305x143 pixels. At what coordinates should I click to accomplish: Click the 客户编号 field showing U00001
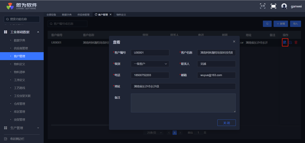pyautogui.click(x=150, y=52)
